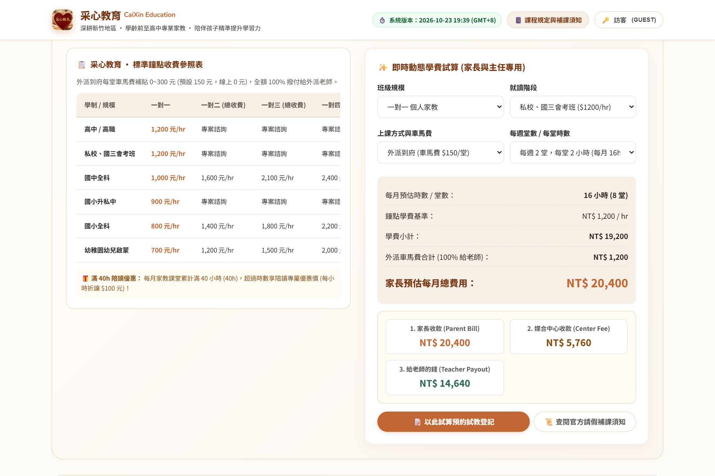Screen dimensions: 715x476
Task: Click the NT$ 1,200 / hr 鐘點學費基準 value
Action: click(x=605, y=216)
